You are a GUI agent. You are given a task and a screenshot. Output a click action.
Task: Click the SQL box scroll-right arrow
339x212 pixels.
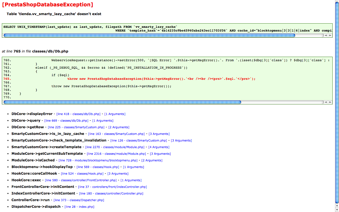click(330, 35)
